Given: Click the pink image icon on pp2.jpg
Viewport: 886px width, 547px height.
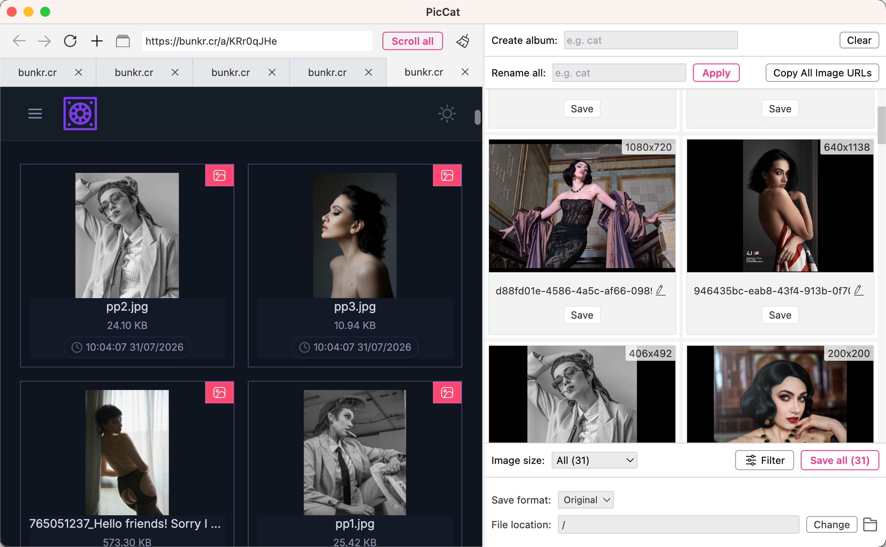Looking at the screenshot, I should tap(219, 175).
